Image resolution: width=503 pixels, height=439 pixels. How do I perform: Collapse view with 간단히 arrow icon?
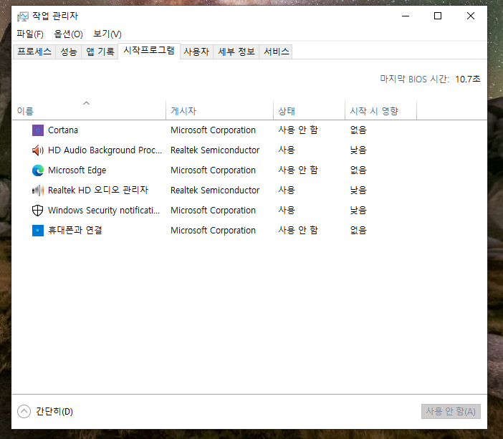coord(24,411)
